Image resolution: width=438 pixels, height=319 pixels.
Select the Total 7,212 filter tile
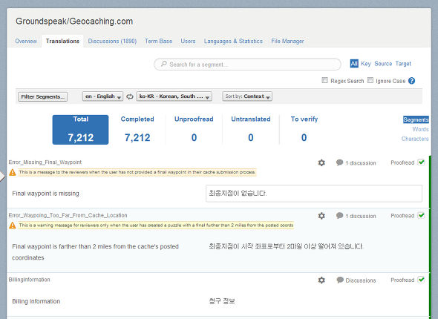point(80,130)
